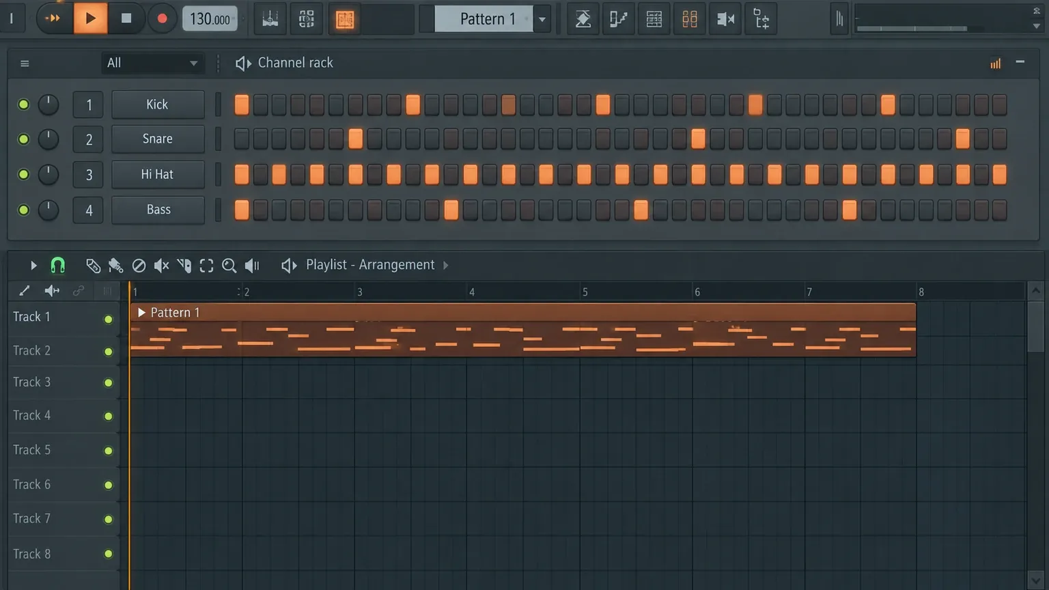Click the orange Play button in transport bar
1049x590 pixels.
(90, 18)
